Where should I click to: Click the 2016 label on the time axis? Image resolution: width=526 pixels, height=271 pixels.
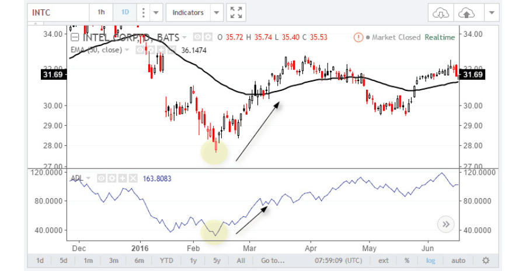140,248
